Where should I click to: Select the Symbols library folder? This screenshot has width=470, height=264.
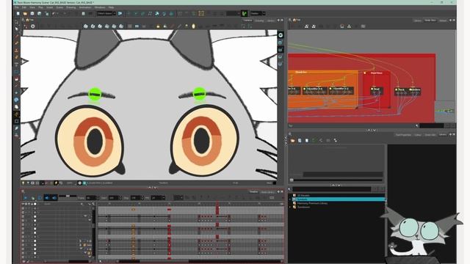click(302, 199)
